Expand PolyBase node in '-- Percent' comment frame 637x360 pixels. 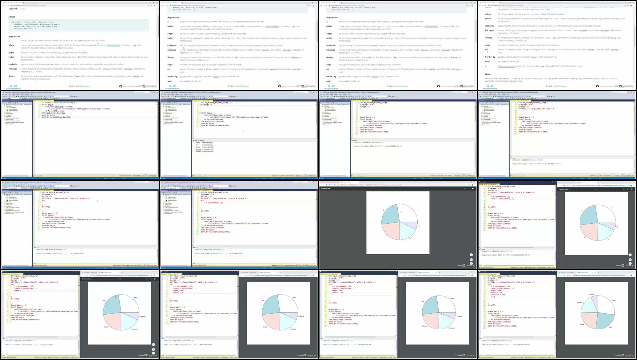[x=5, y=116]
